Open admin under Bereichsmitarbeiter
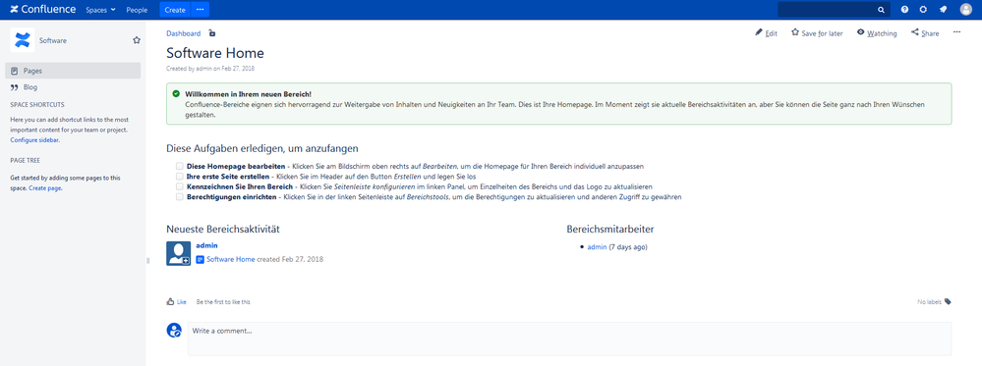Viewport: 982px width, 366px height. point(597,247)
